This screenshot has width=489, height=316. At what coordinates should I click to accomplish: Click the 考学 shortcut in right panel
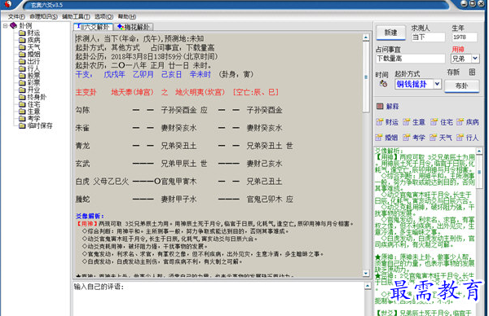pyautogui.click(x=414, y=138)
